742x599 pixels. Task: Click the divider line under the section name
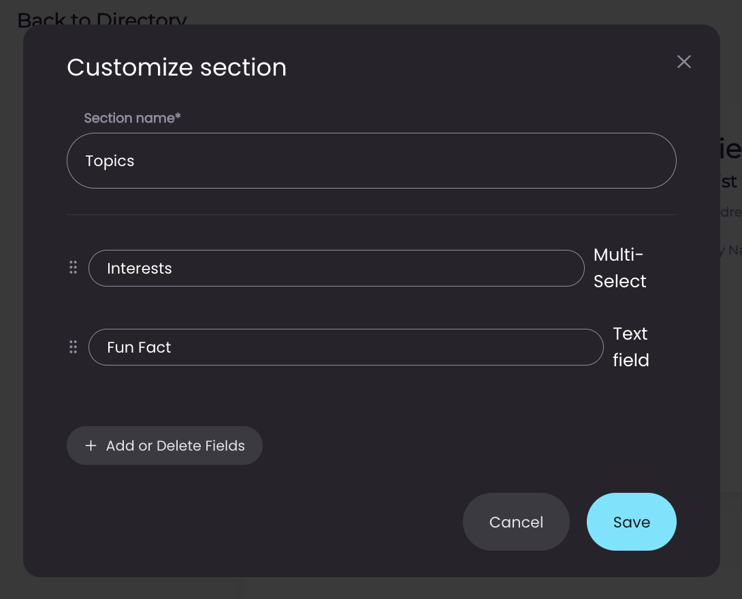click(372, 215)
